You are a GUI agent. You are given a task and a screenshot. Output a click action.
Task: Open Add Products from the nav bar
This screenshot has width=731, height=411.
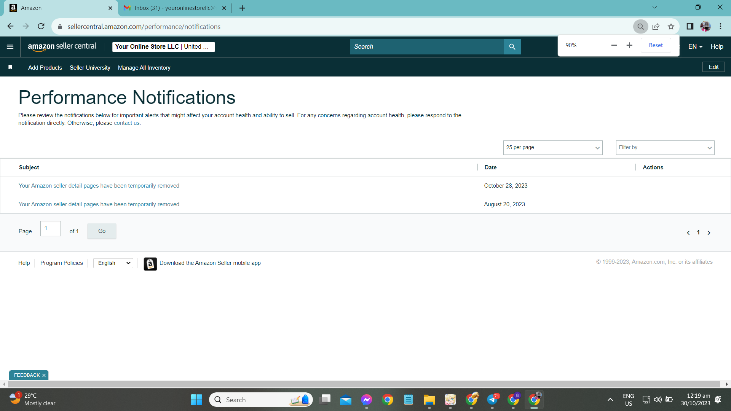click(45, 68)
